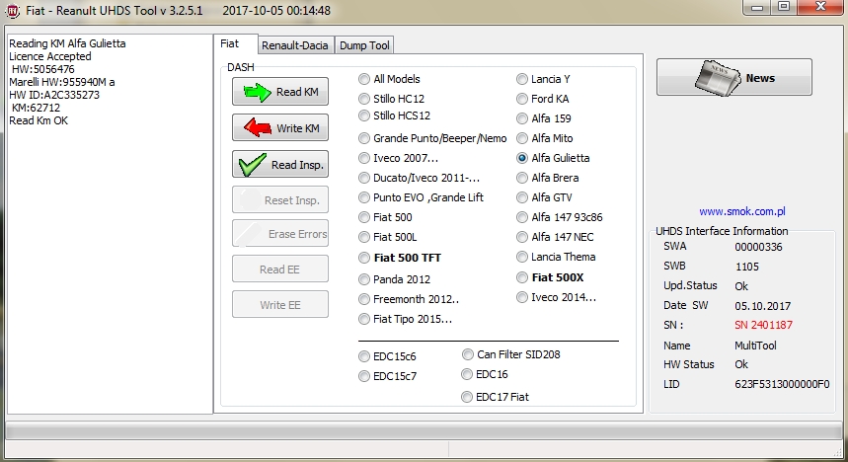Viewport: 848px width, 462px height.
Task: Select the Lancia Y radio button
Action: tap(522, 79)
